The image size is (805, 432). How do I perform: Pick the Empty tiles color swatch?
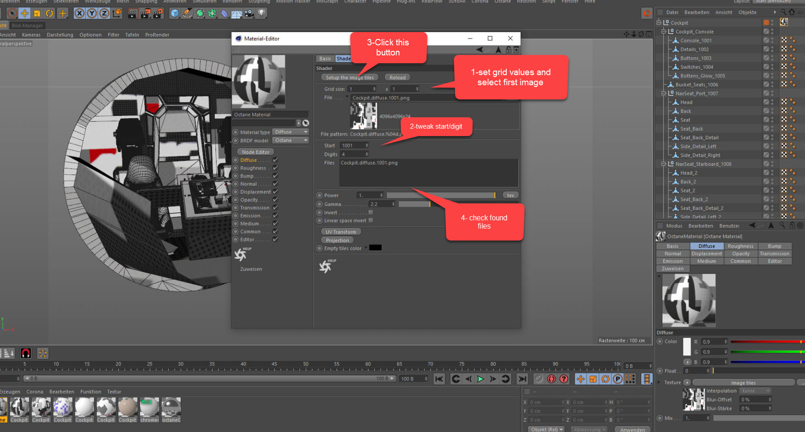(375, 248)
